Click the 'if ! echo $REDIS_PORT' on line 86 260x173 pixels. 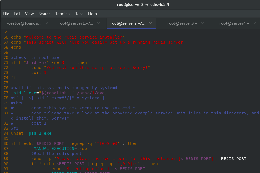(37, 143)
